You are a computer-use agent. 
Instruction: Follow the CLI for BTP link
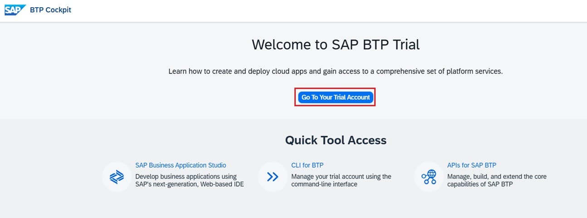coord(307,165)
